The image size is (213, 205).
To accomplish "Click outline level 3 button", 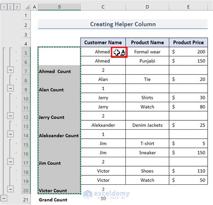I will pyautogui.click(x=17, y=7).
